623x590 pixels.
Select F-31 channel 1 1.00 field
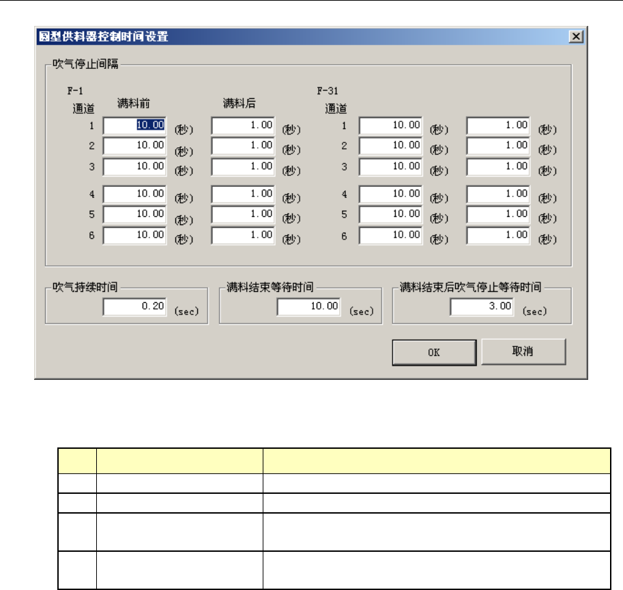(498, 126)
